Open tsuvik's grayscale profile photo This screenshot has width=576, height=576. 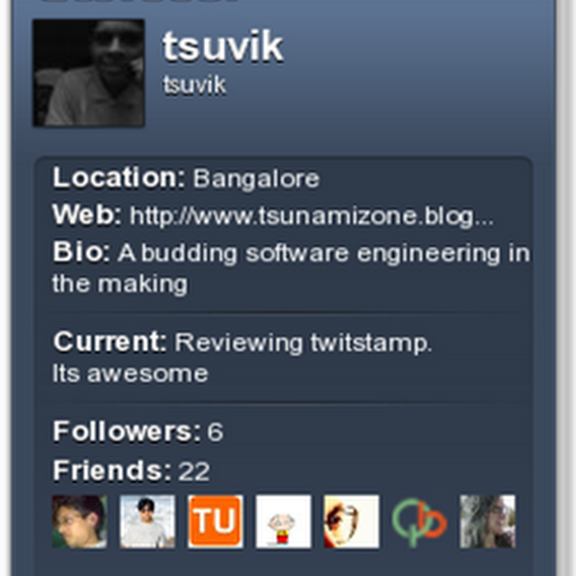coord(89,73)
